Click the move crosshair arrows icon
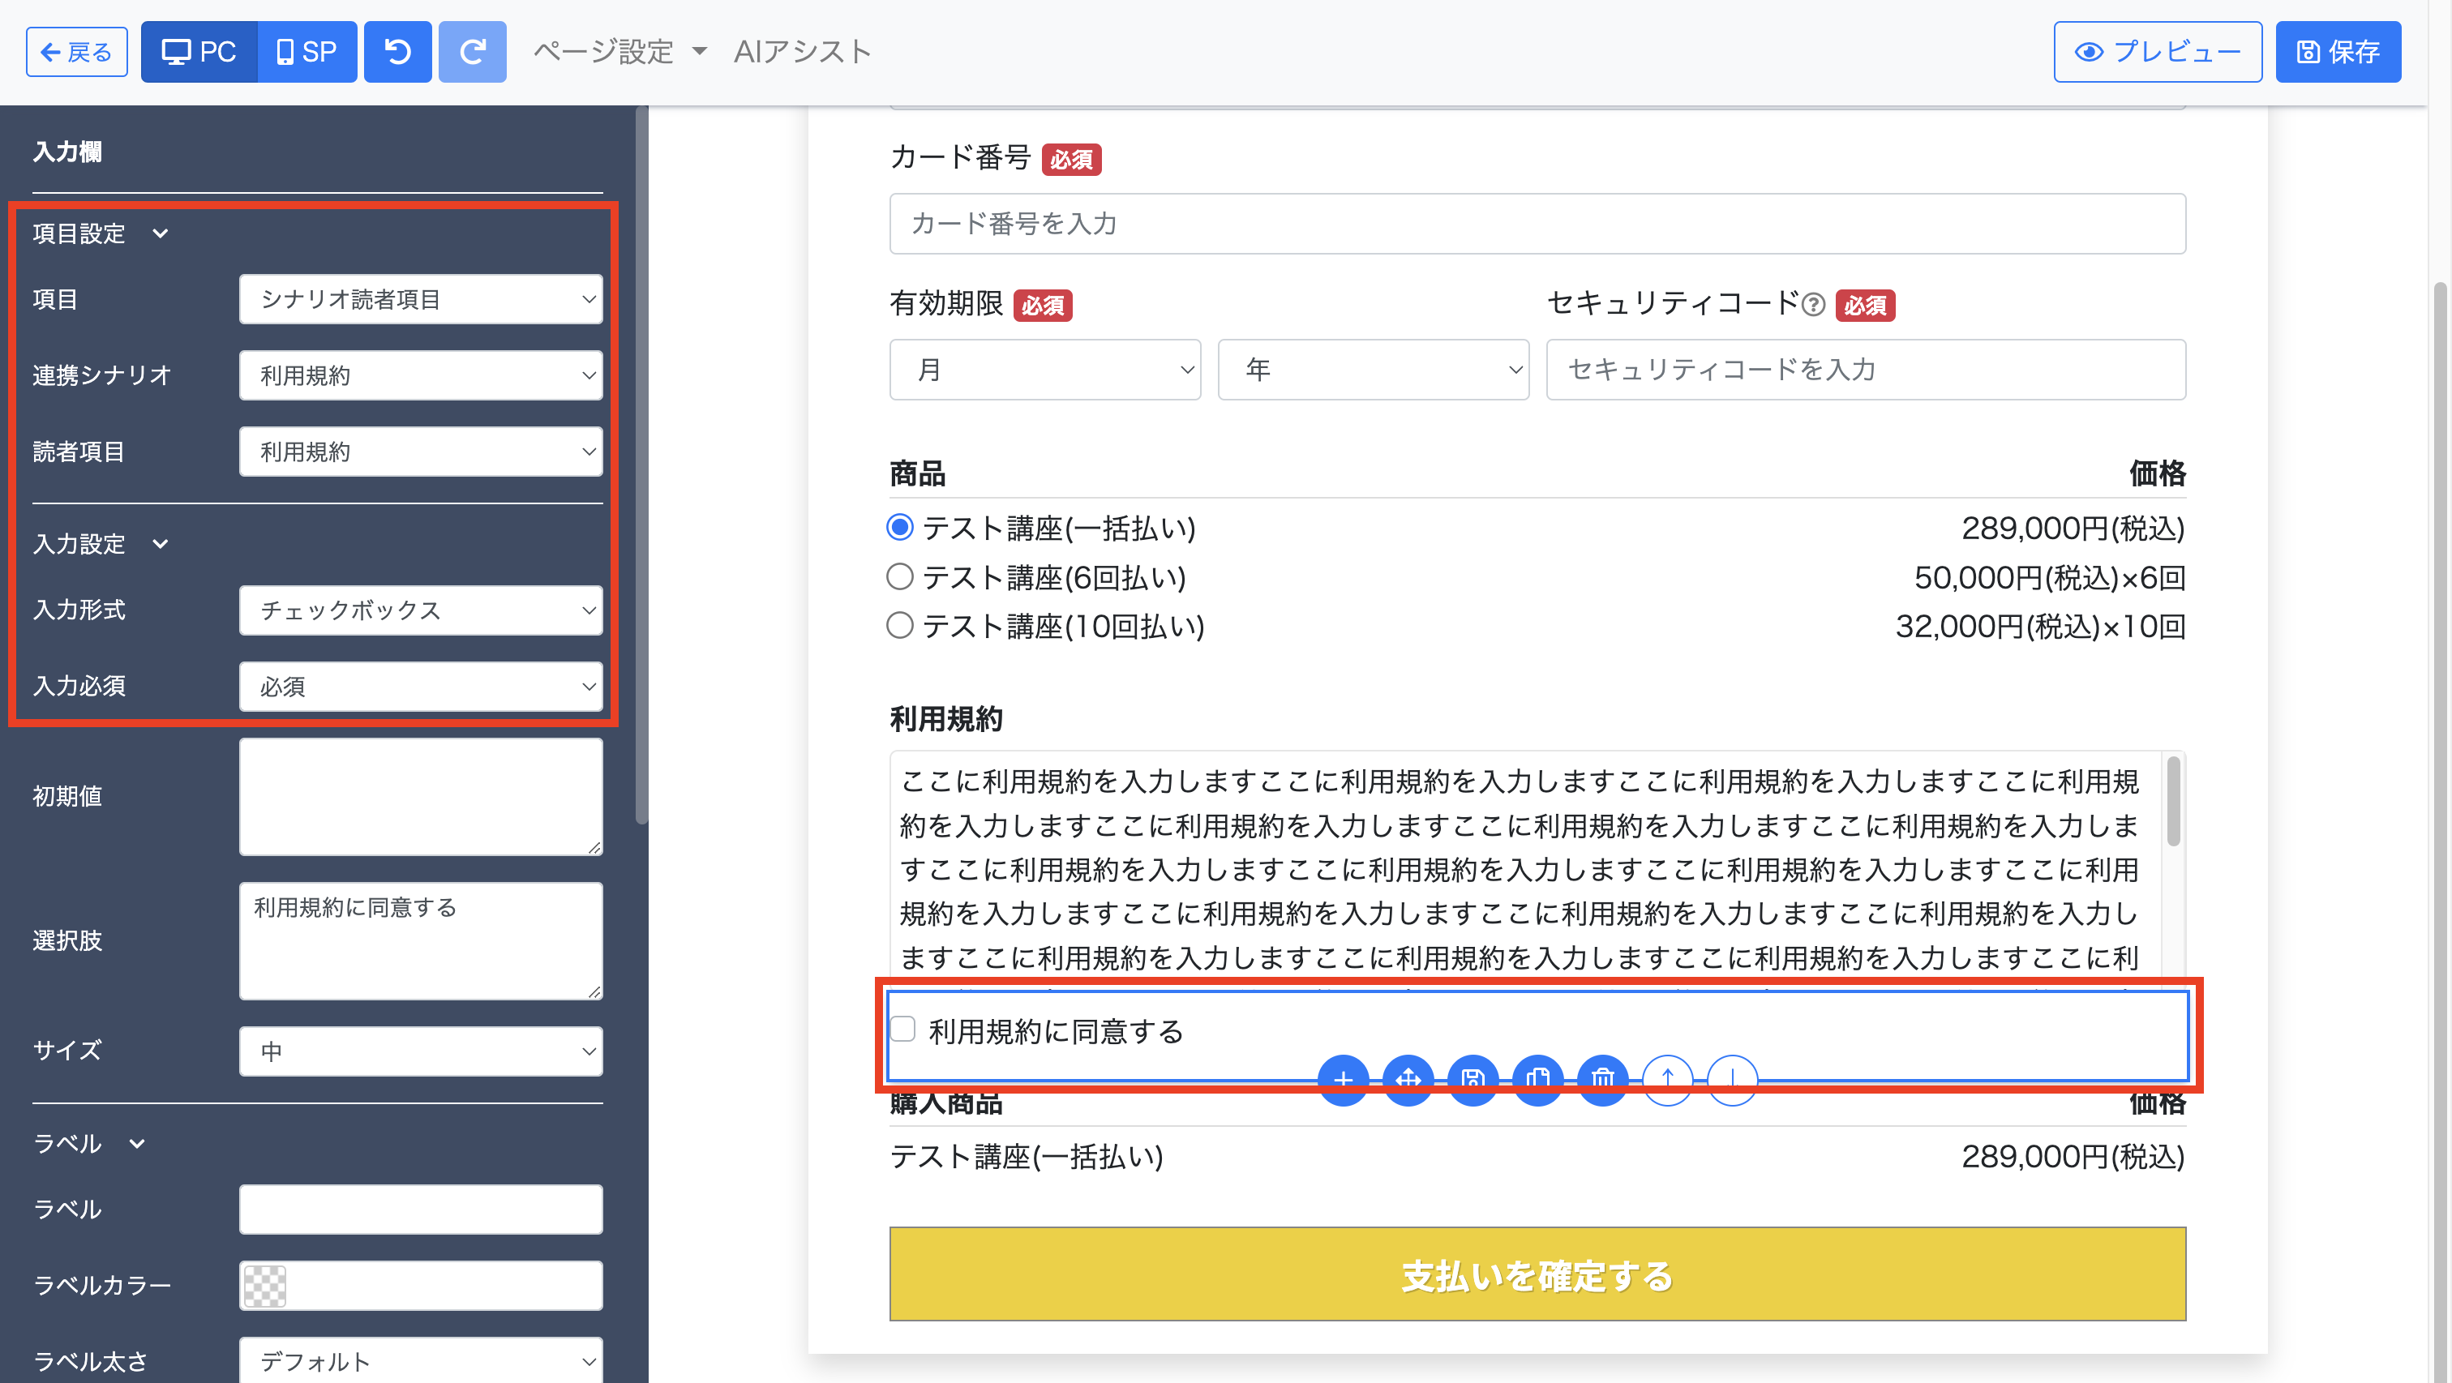Viewport: 2452px width, 1383px height. [1408, 1078]
